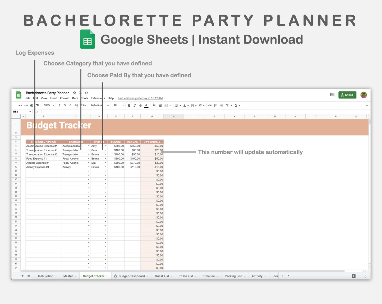This screenshot has width=382, height=304.
Task: Click the Name Box showing H58
Action: (x=21, y=111)
